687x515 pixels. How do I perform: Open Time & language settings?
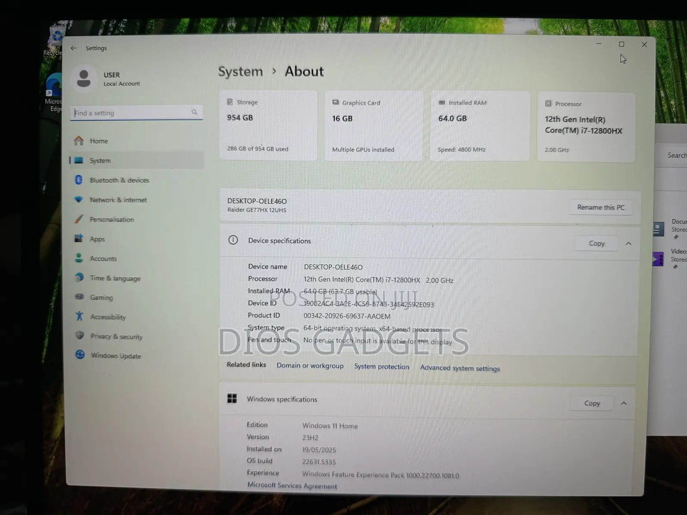point(136,278)
